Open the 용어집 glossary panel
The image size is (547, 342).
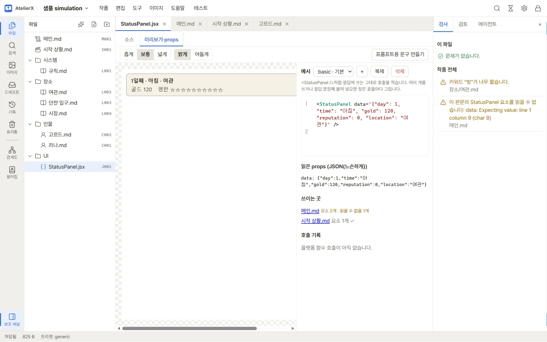point(12,173)
